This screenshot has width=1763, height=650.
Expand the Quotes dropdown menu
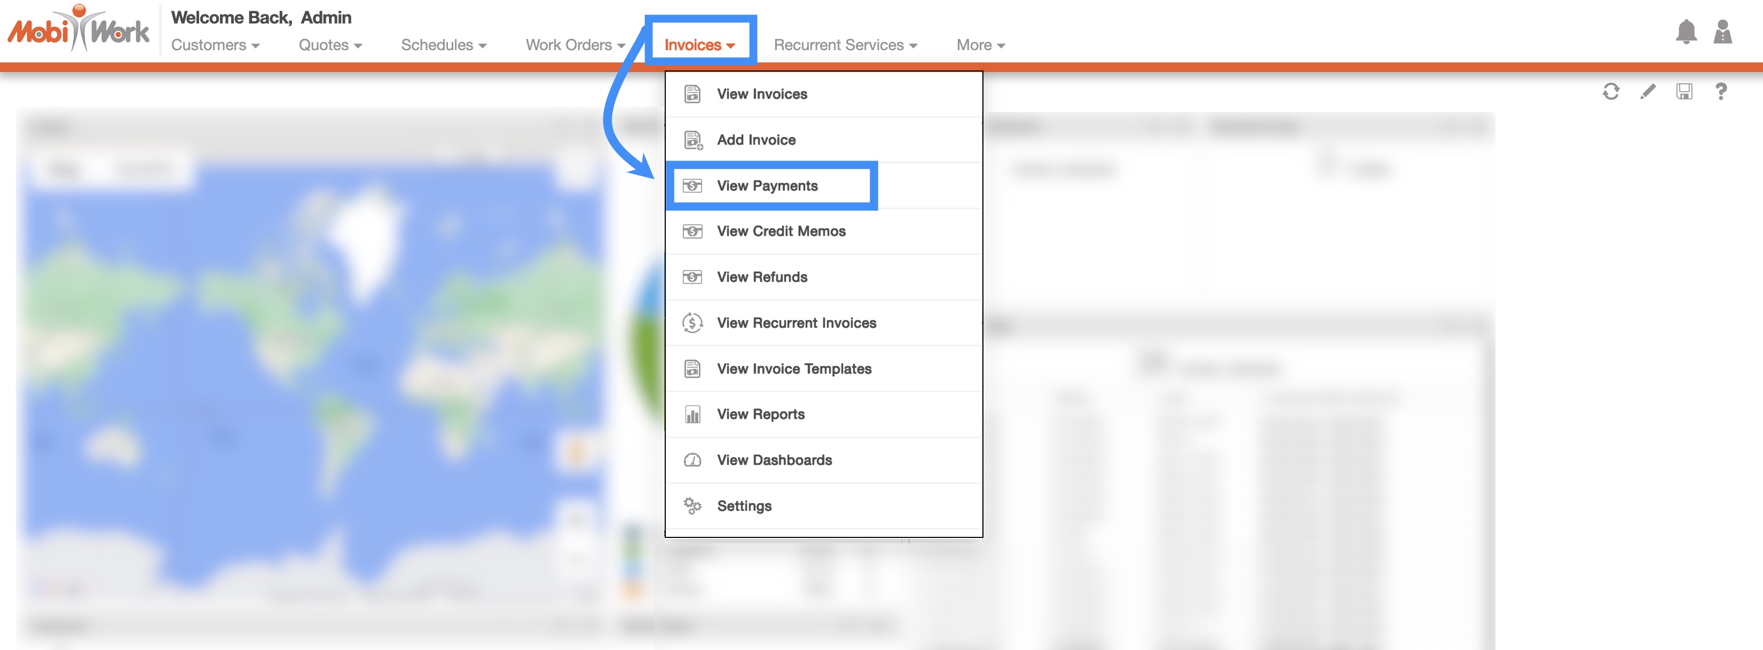330,45
